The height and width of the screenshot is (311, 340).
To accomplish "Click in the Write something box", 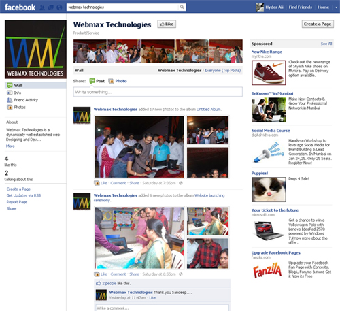I will coord(158,92).
